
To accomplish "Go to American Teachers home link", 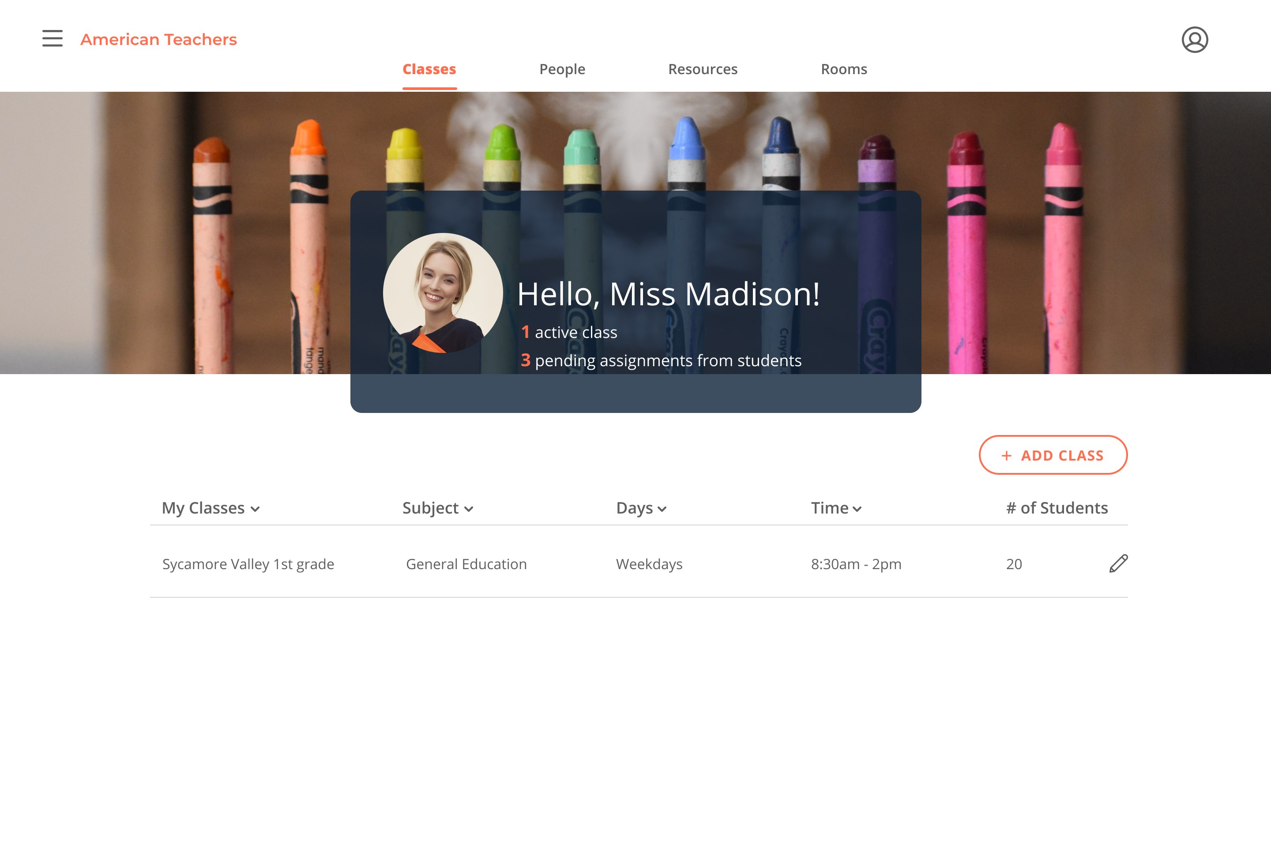I will tap(159, 39).
